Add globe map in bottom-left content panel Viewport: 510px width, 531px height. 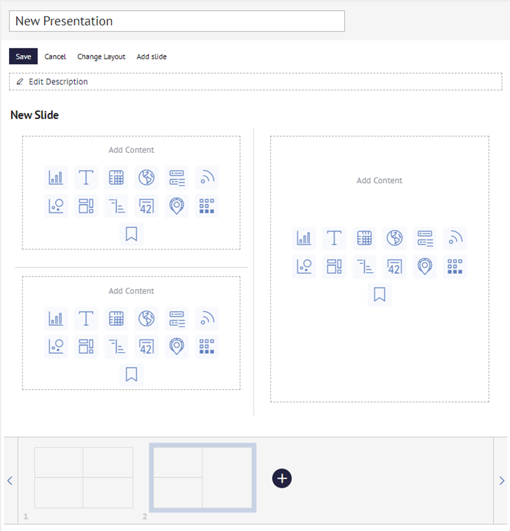[146, 318]
